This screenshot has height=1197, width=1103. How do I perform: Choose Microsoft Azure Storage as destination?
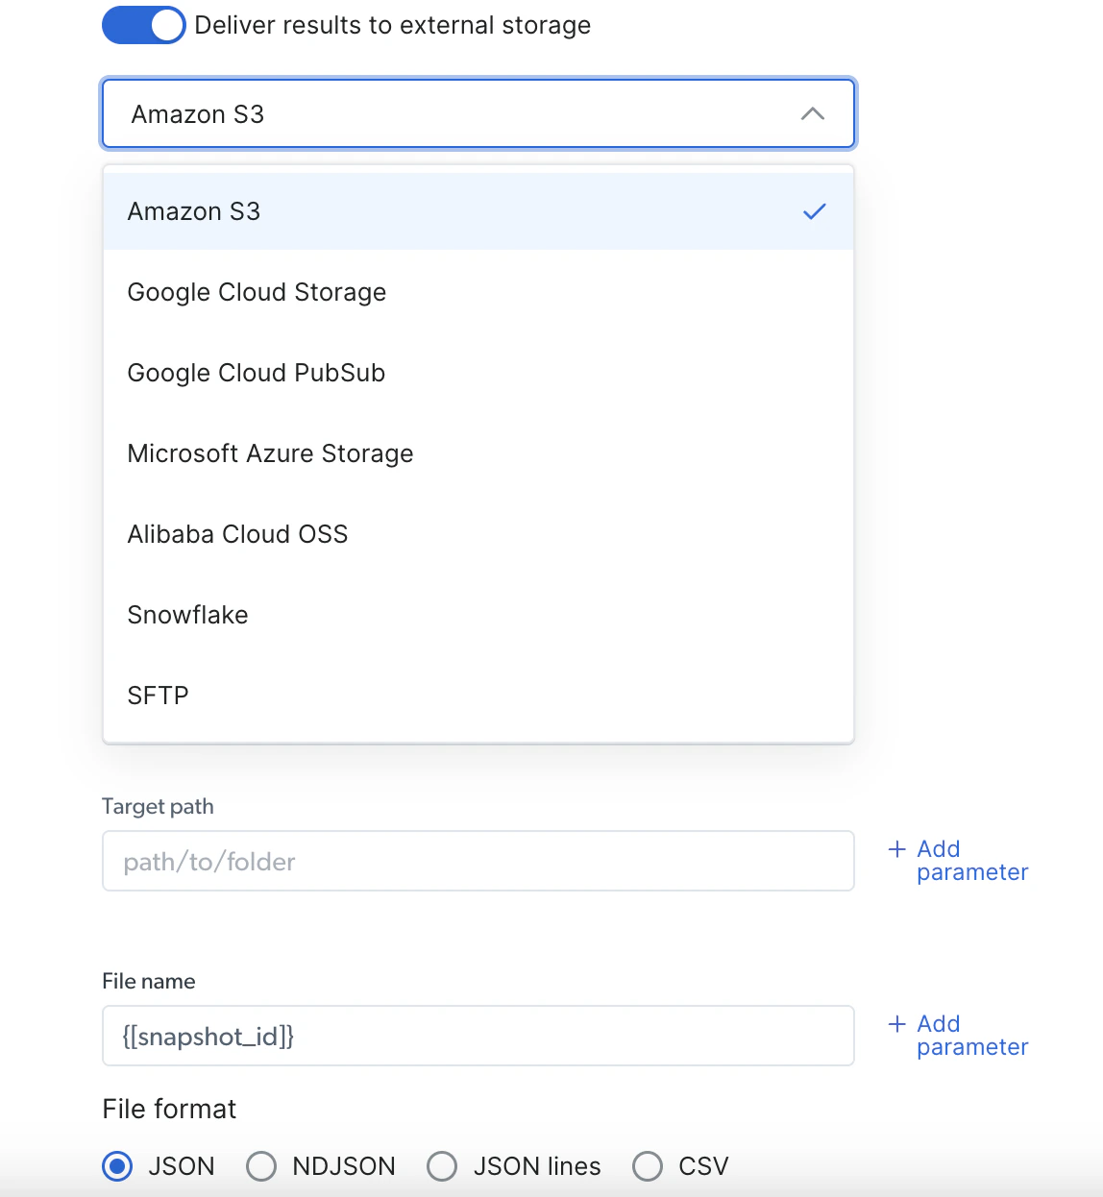pos(270,452)
